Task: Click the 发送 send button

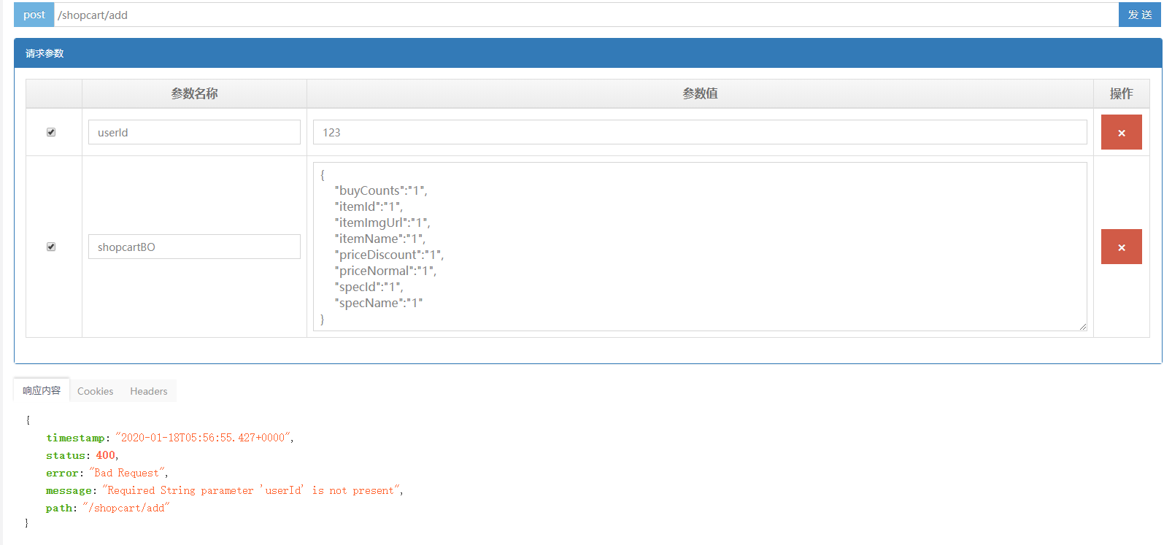Action: pyautogui.click(x=1139, y=15)
